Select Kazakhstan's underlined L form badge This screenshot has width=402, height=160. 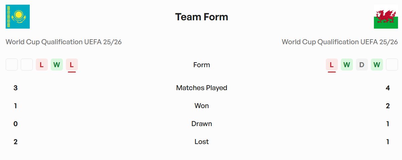click(x=72, y=65)
